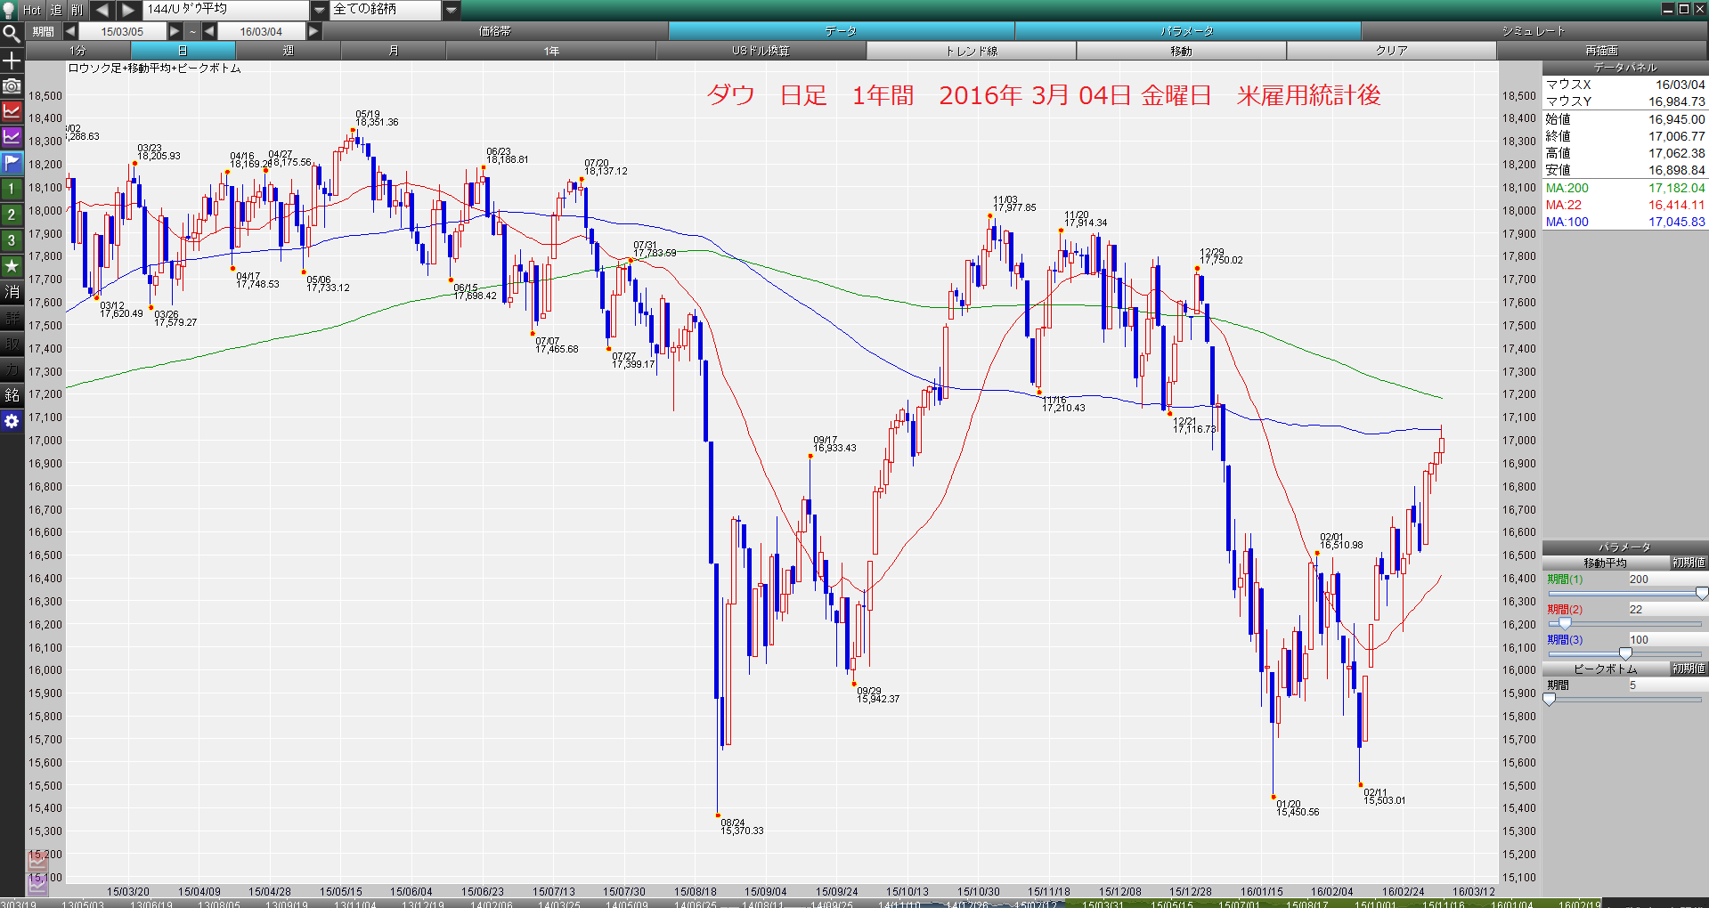Screen dimensions: 1709x908
Task: Select the 週 weekly timeframe
Action: coord(289,51)
